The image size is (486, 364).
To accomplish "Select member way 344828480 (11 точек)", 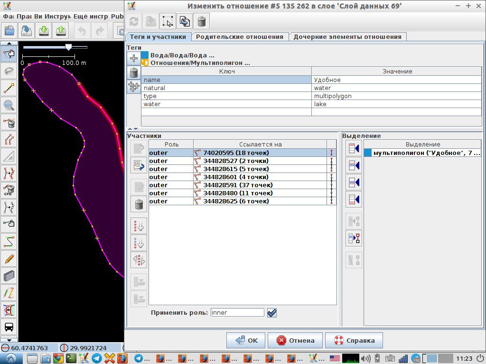I will tap(260, 193).
